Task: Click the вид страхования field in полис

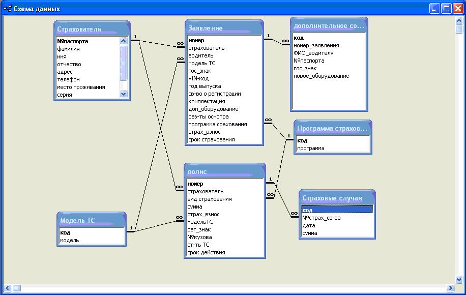Action: (210, 199)
